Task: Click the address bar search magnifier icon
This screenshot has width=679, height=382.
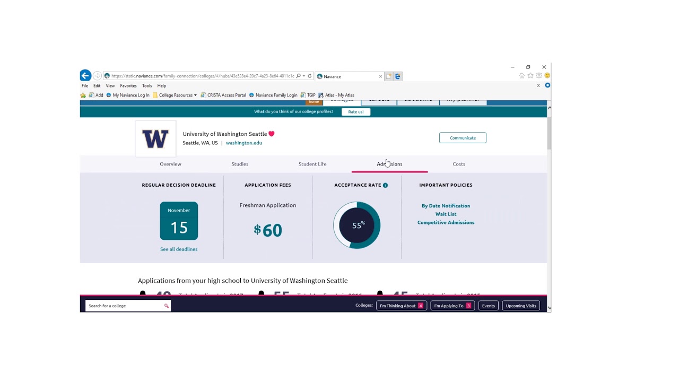Action: pyautogui.click(x=299, y=76)
